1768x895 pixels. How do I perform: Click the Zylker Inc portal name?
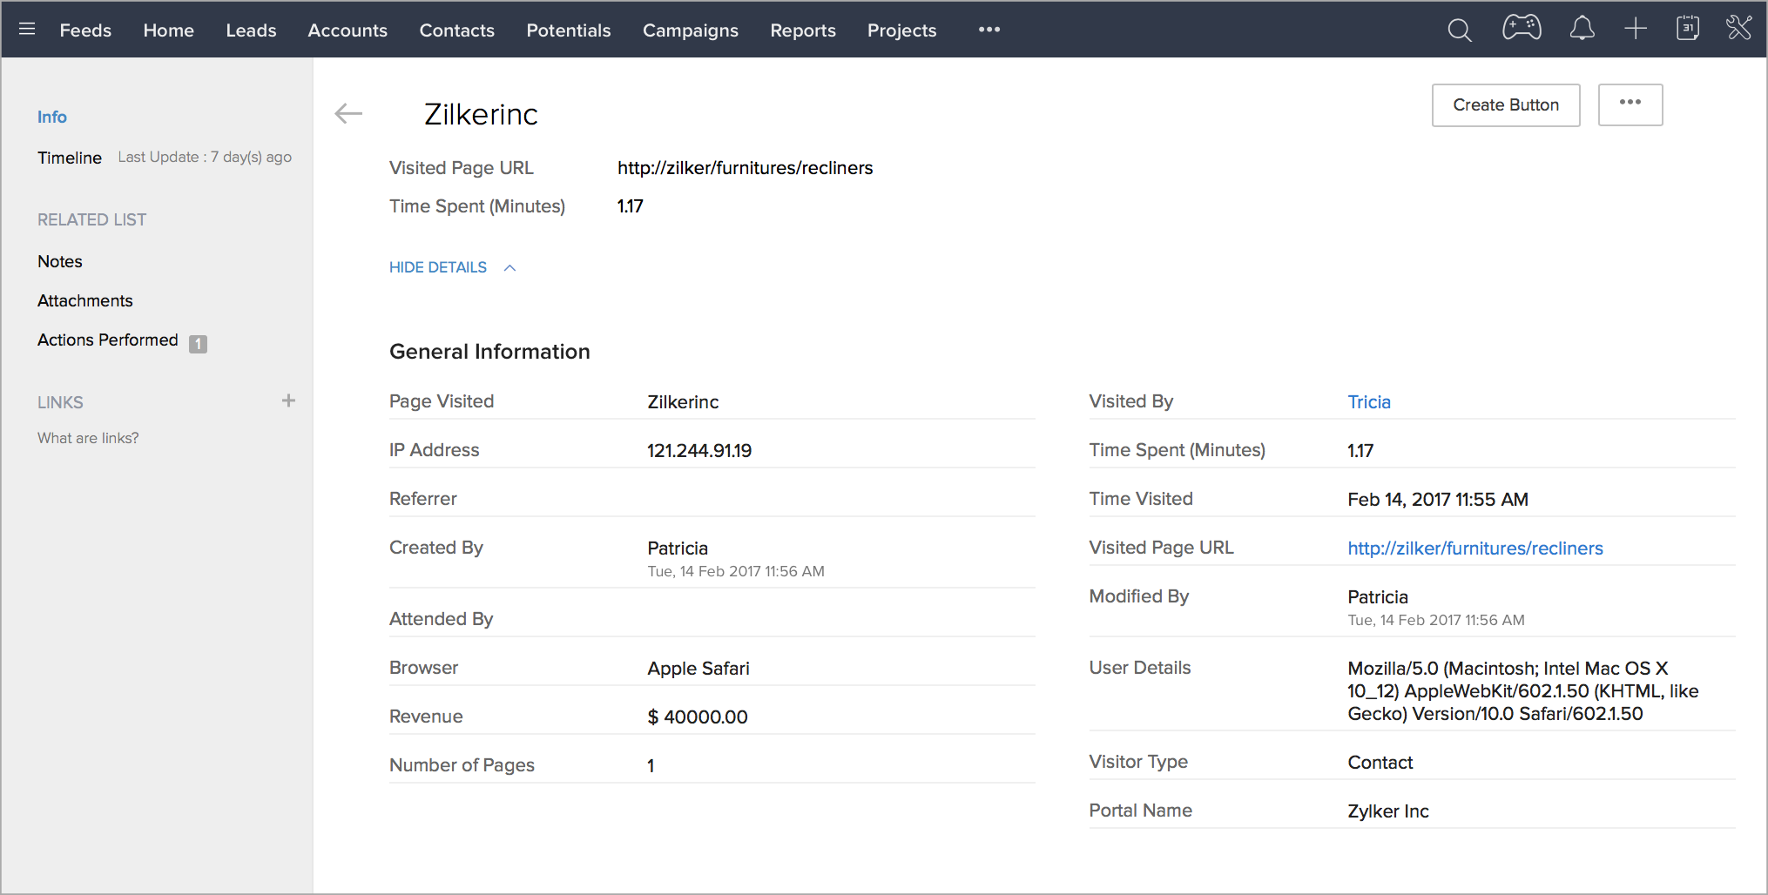point(1388,811)
